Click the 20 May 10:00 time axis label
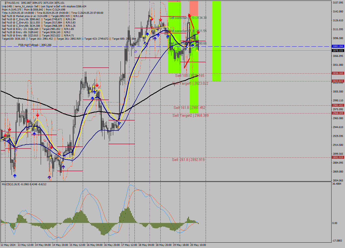The height and width of the screenshot is (248, 345). coord(198,245)
